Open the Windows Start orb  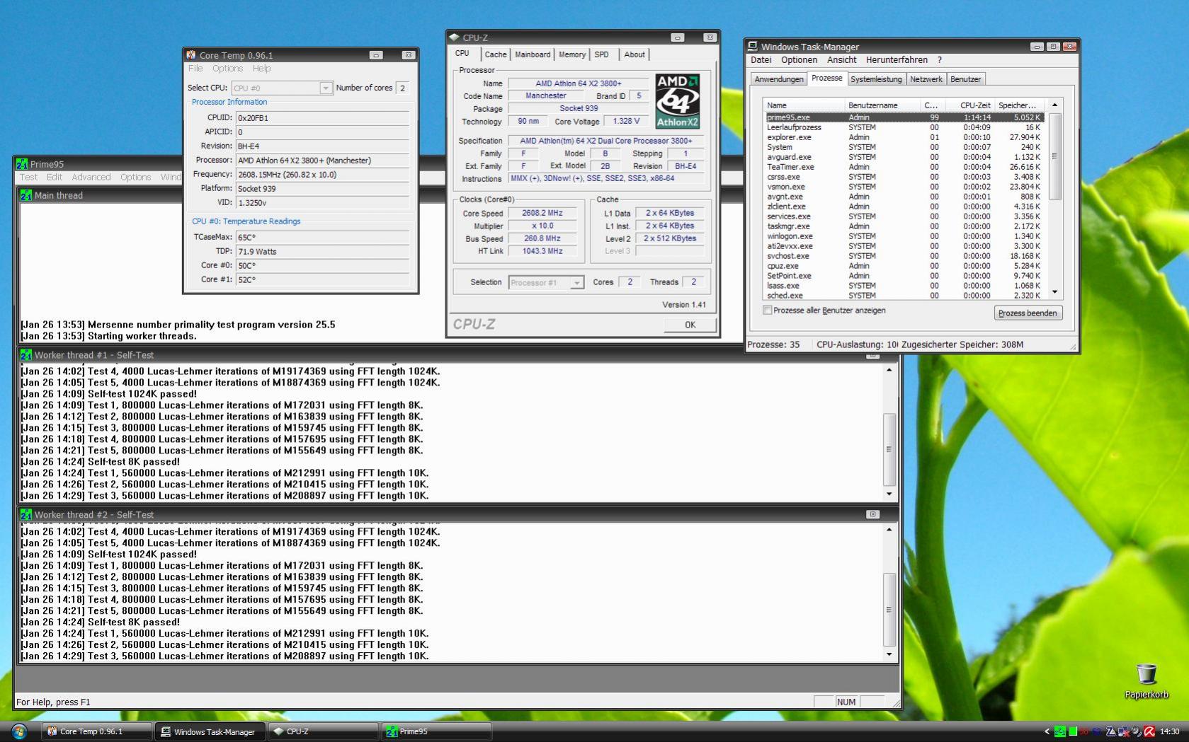click(18, 731)
